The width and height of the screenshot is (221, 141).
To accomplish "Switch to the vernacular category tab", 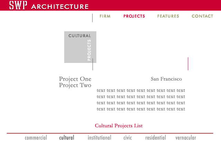I will click(186, 138).
